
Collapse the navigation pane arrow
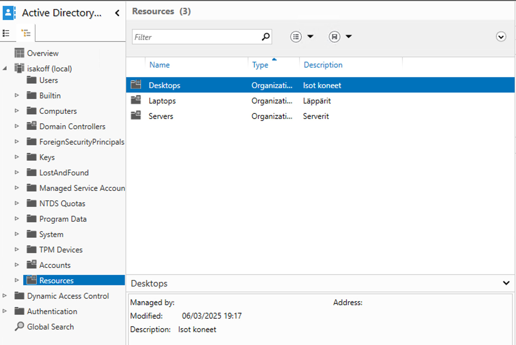117,13
